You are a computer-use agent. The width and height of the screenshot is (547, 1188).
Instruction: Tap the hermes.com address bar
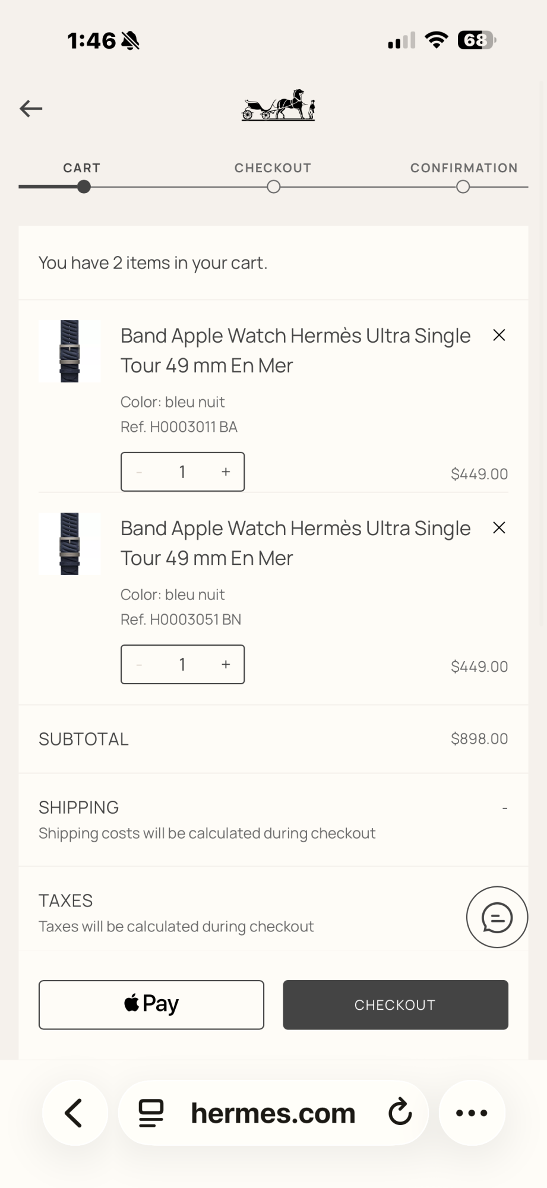pos(273,1113)
